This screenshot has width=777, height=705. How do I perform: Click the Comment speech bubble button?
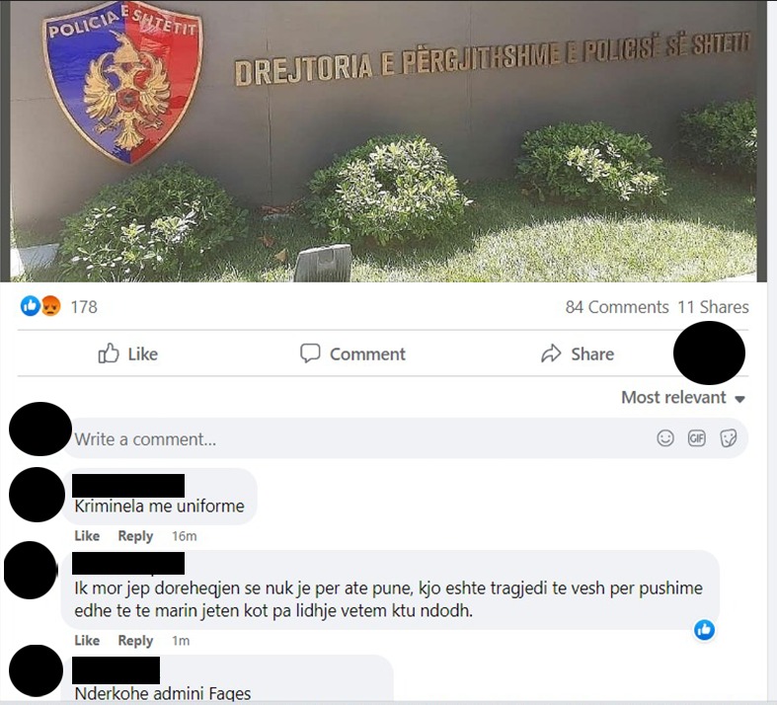pyautogui.click(x=352, y=353)
